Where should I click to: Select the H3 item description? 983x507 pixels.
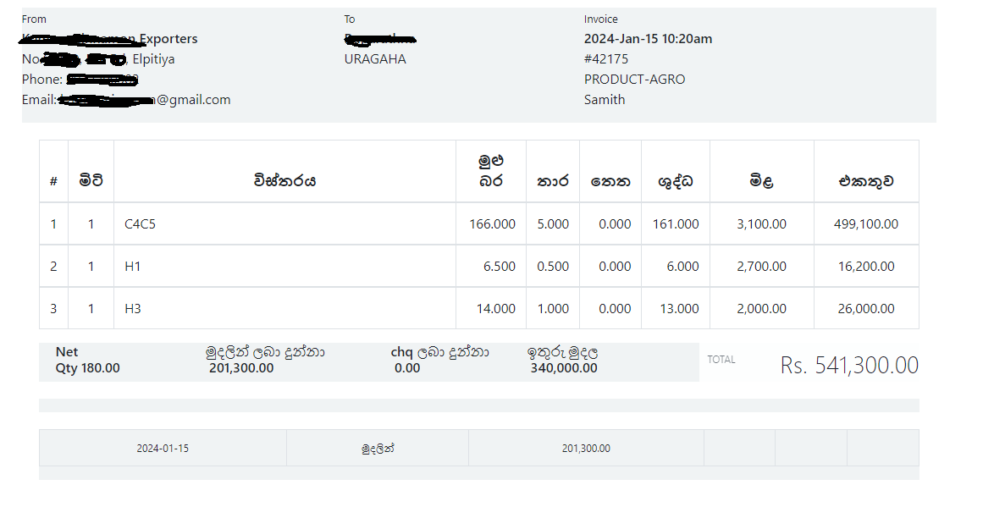133,309
